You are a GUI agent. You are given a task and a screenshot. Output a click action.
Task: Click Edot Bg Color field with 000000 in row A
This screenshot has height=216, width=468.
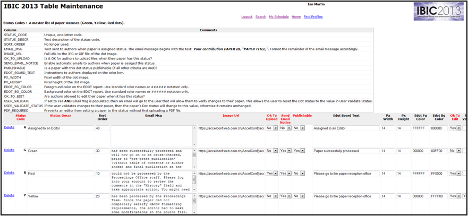click(x=439, y=128)
